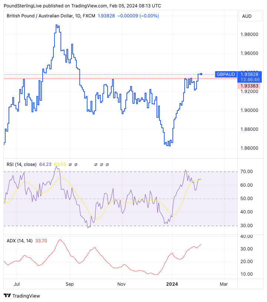Click the blue current-price dot on chart
The width and height of the screenshot is (267, 302).
[201, 74]
